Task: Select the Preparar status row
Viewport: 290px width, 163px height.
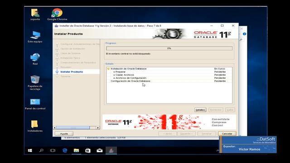Action: [x=169, y=72]
